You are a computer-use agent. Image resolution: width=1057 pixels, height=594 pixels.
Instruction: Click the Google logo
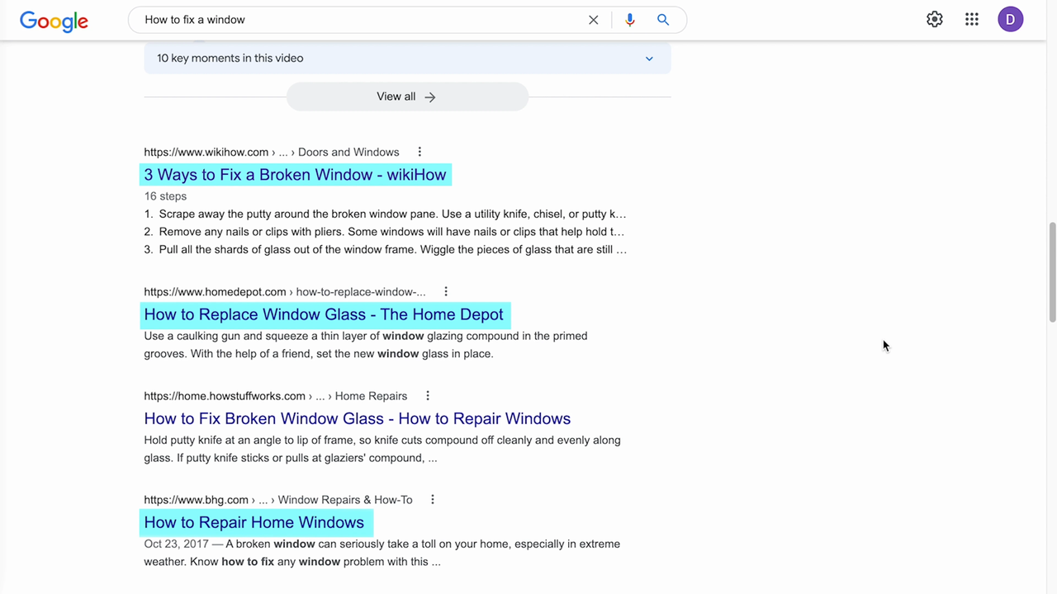click(54, 21)
